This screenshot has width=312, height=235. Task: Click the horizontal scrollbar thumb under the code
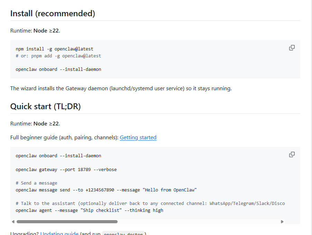tap(67, 222)
